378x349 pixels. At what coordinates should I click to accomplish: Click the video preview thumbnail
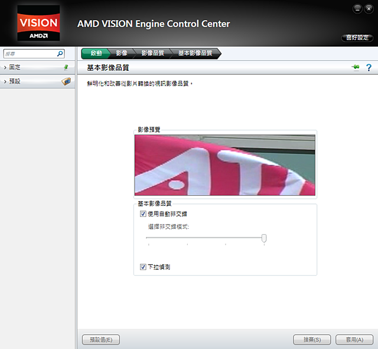click(x=224, y=165)
